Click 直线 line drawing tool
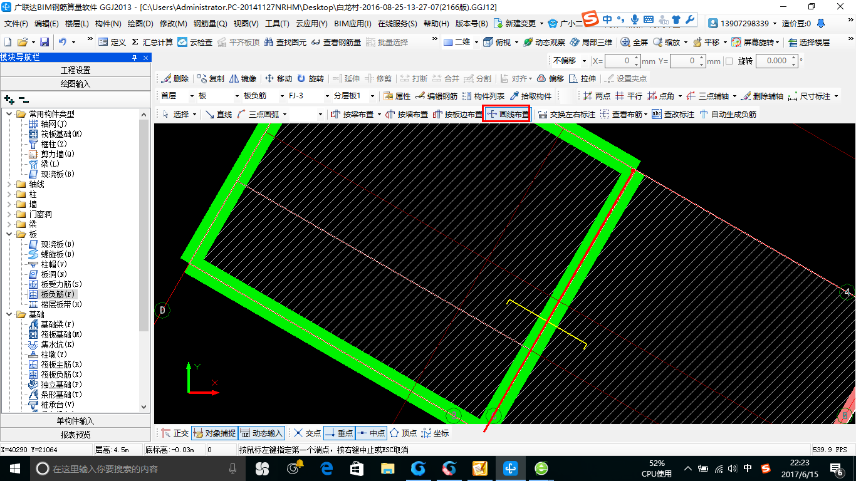The height and width of the screenshot is (481, 856). pyautogui.click(x=219, y=114)
